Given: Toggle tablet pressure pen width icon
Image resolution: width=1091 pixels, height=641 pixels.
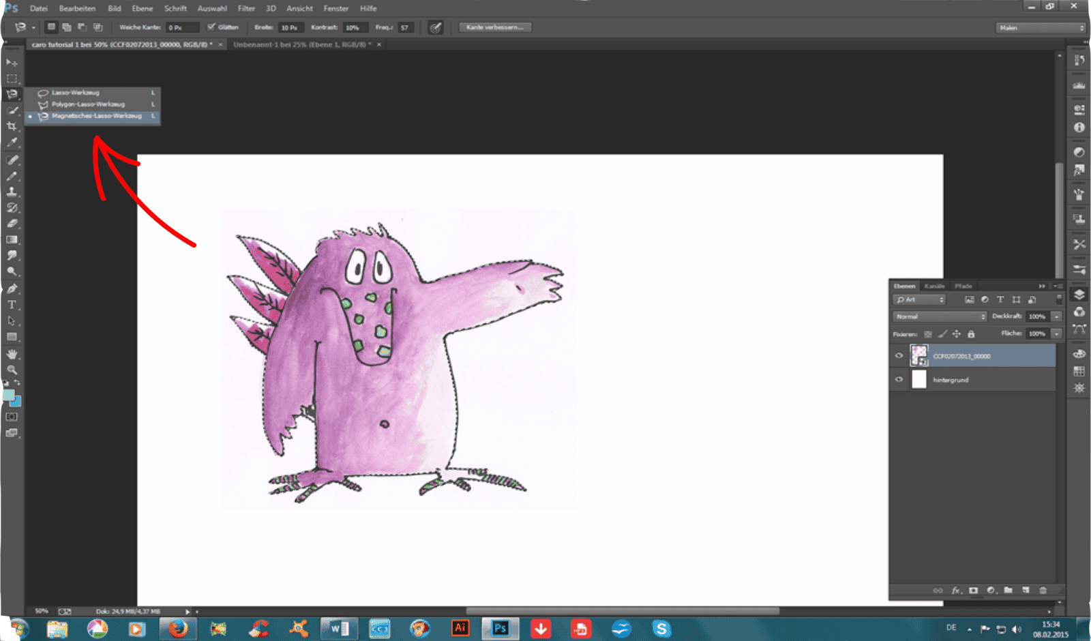Looking at the screenshot, I should [x=435, y=27].
